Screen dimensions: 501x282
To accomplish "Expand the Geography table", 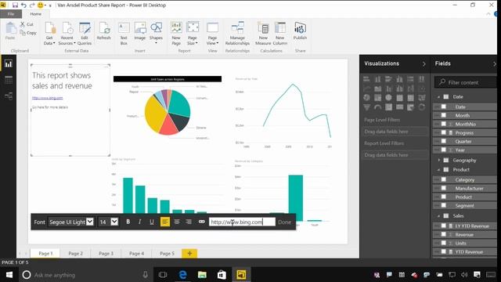I will [438, 160].
